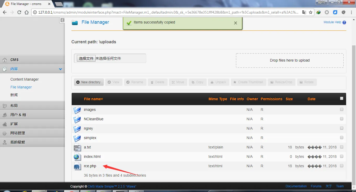Open Content Manager from the sidebar

[24, 79]
